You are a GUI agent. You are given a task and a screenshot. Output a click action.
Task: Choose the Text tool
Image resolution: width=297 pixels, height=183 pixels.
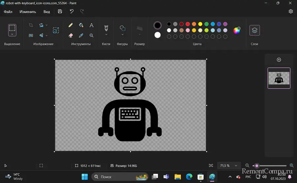[x=91, y=25]
